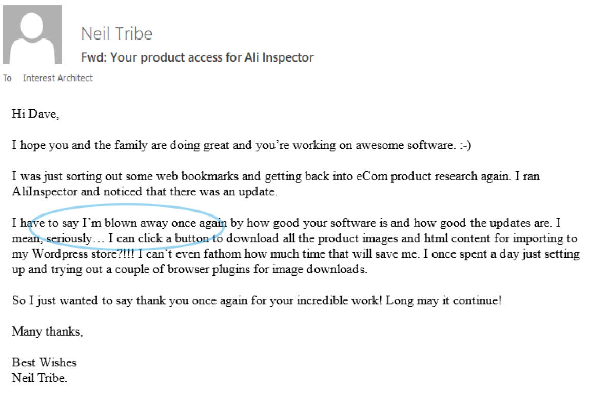
Task: Click the Hi Dave greeting line
Action: point(35,114)
